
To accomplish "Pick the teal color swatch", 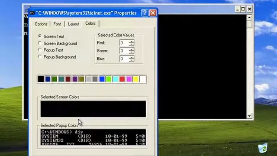I will tap(61, 79).
